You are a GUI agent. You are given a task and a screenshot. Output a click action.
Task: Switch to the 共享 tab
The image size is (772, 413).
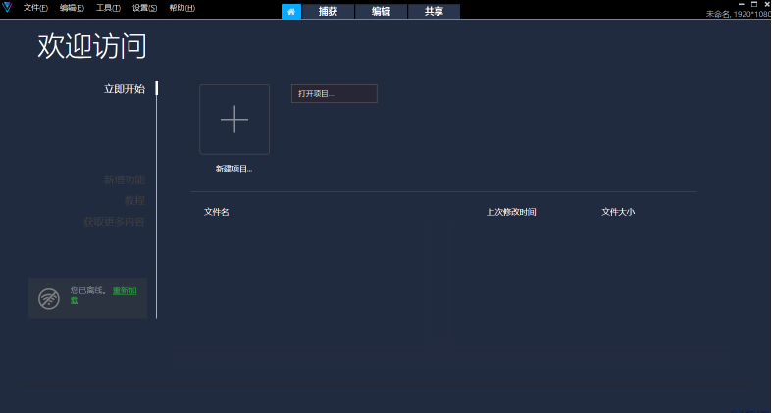pyautogui.click(x=434, y=12)
